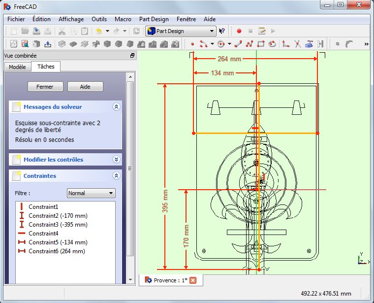Collapse the Contraintes section
This screenshot has width=374, height=303.
(x=116, y=176)
